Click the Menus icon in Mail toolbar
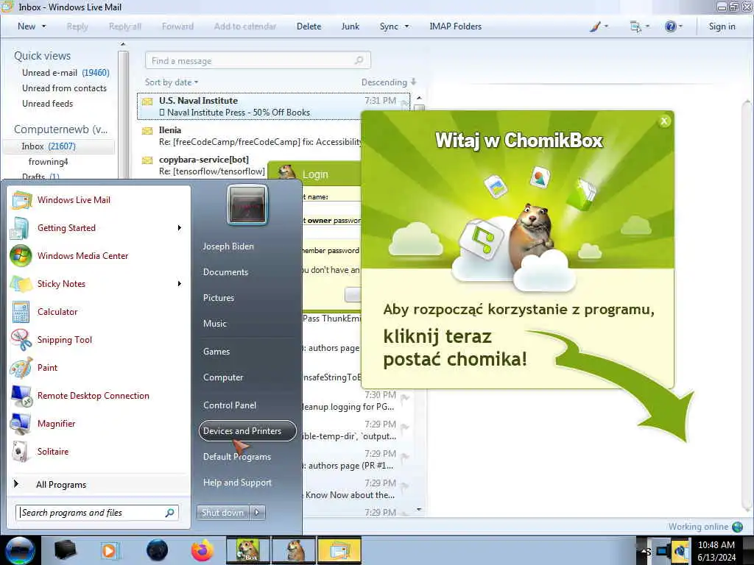The height and width of the screenshot is (565, 754). pos(635,27)
